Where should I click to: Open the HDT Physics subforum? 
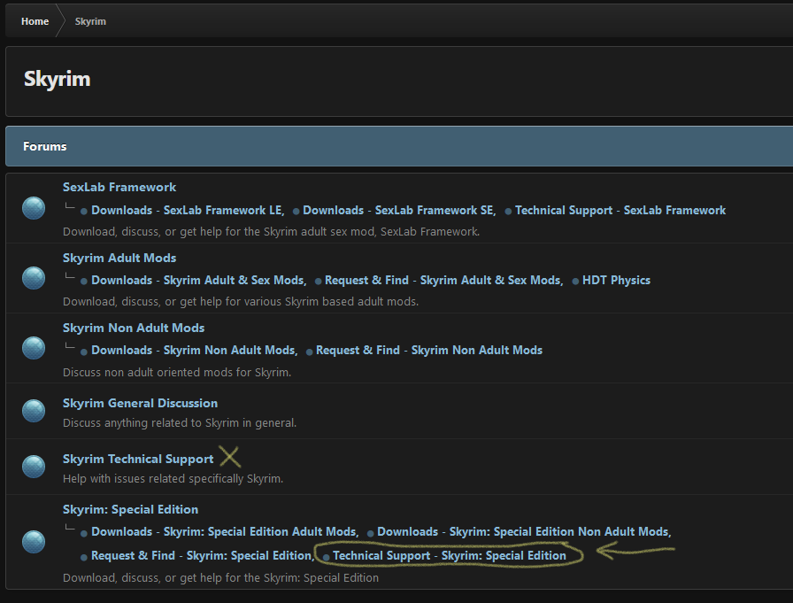(x=616, y=281)
